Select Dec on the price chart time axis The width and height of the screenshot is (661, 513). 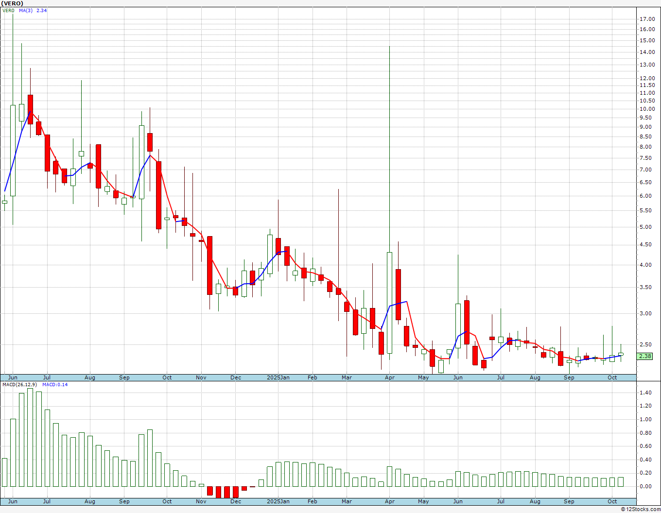click(x=236, y=377)
